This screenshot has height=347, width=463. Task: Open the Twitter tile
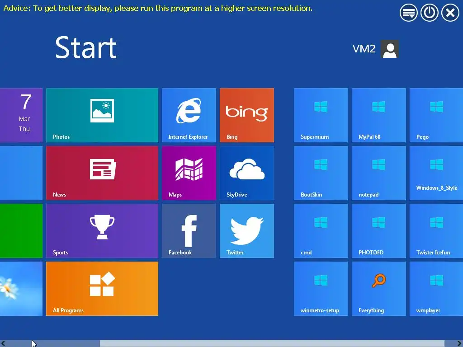click(x=247, y=231)
